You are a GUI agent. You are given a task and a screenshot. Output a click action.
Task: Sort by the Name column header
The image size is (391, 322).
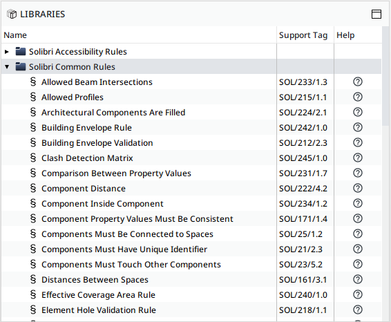click(139, 35)
